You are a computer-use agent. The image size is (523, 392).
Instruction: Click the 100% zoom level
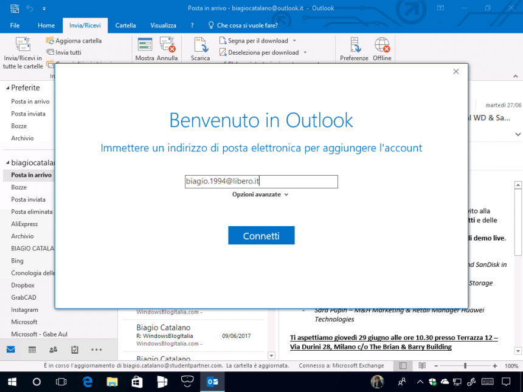click(511, 366)
